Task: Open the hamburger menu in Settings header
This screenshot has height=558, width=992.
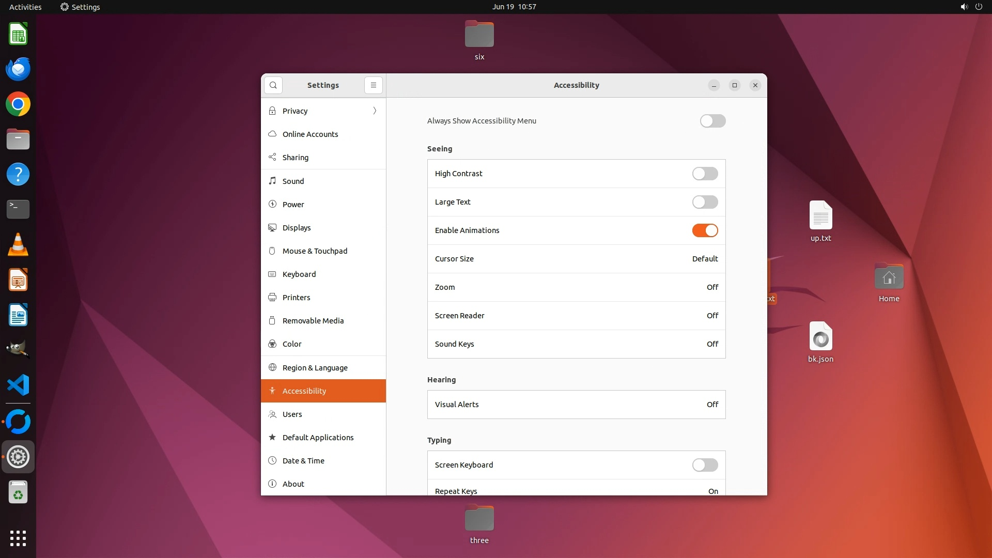Action: [374, 85]
